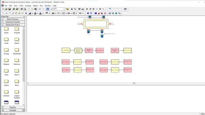Select the Ellipse drawing tool
205x115 pixels.
point(23,13)
